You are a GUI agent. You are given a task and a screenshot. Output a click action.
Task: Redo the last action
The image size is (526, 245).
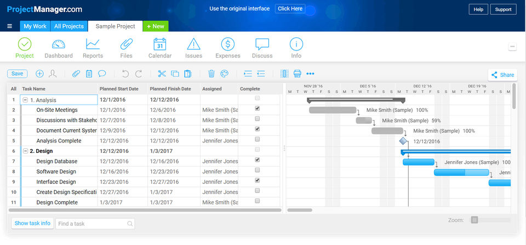[139, 74]
